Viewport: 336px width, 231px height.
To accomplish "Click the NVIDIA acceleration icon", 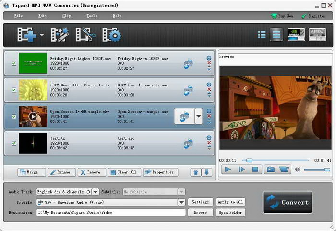I will coord(296,35).
